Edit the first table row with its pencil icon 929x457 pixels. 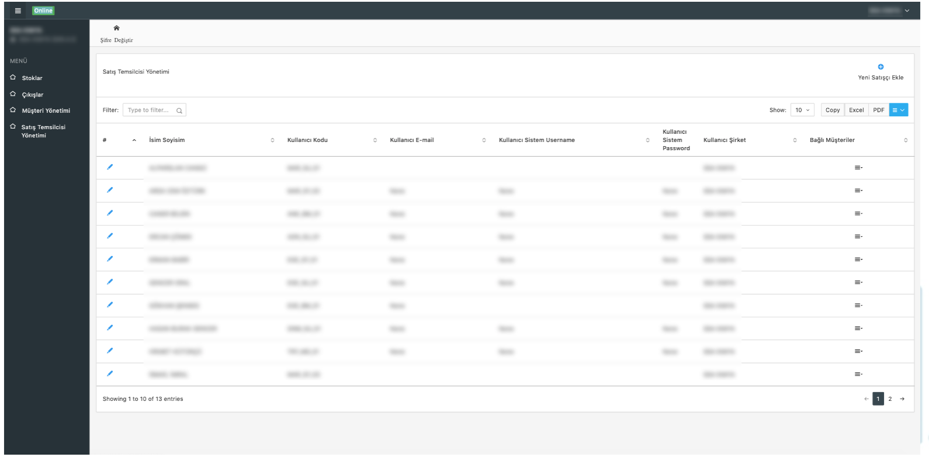click(110, 167)
